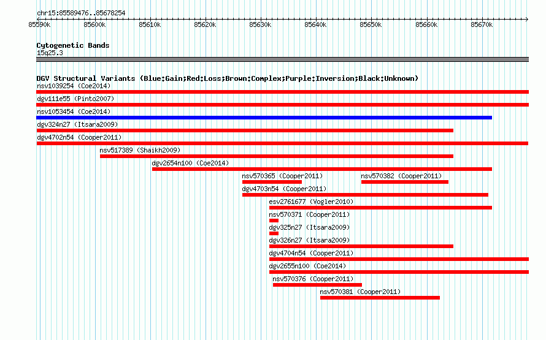Image resolution: width=546 pixels, height=340 pixels.
Task: Open esv2761677 (Vogler2010) label
Action: click(x=311, y=202)
